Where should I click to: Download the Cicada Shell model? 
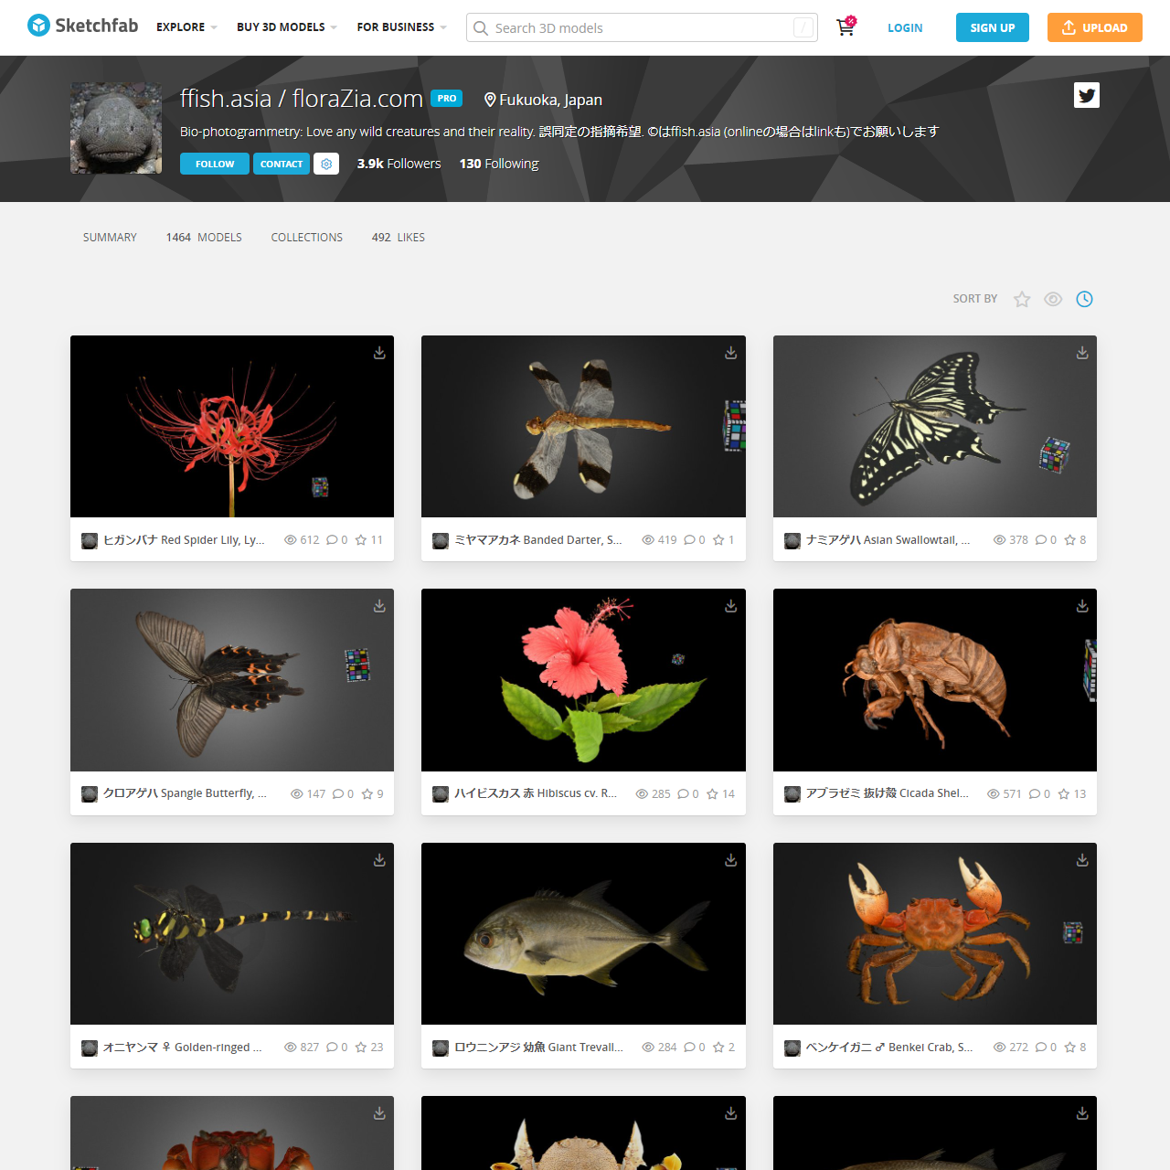point(1082,606)
